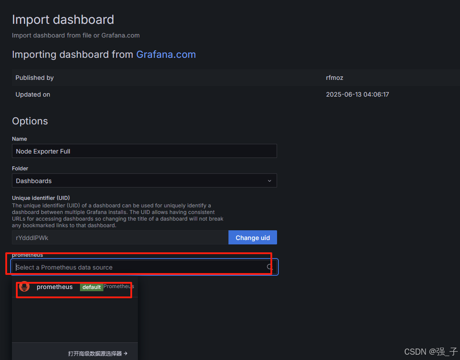The width and height of the screenshot is (460, 360).
Task: Click the green default badge
Action: pyautogui.click(x=91, y=287)
